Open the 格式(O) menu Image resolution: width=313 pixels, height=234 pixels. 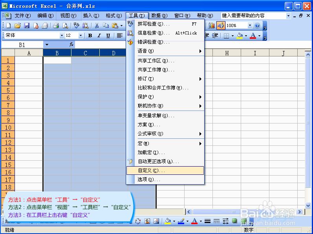[x=114, y=16]
